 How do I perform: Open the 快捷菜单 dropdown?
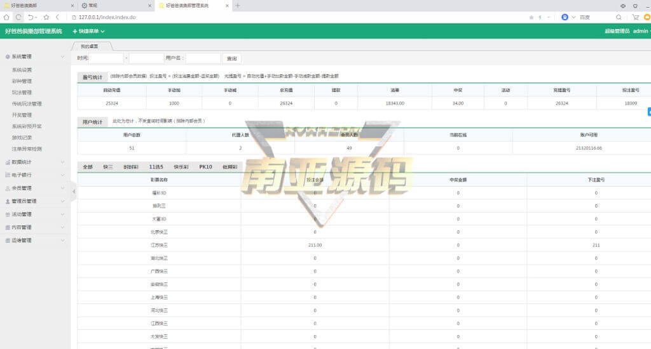coord(88,31)
